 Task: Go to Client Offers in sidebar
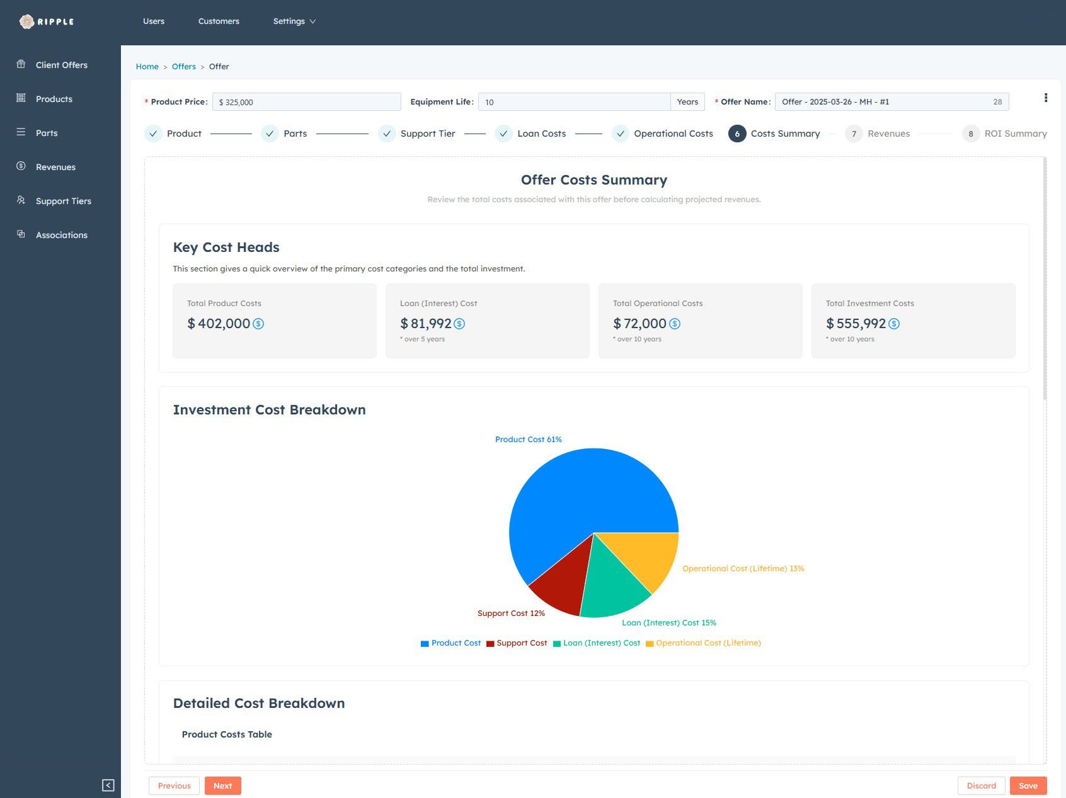pos(62,65)
